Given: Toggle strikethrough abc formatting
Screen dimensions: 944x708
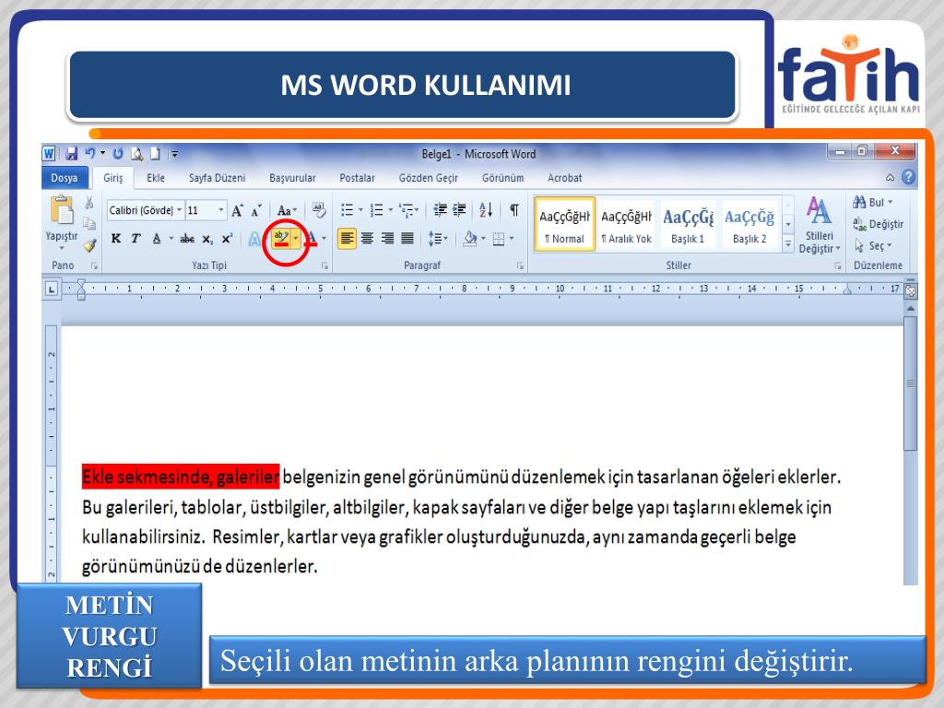Looking at the screenshot, I should (x=187, y=239).
